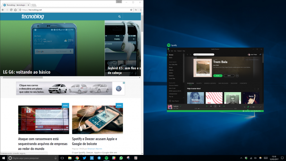The width and height of the screenshot is (286, 161).
Task: Switch to the Overview tab in Spotify
Action: 190,83
